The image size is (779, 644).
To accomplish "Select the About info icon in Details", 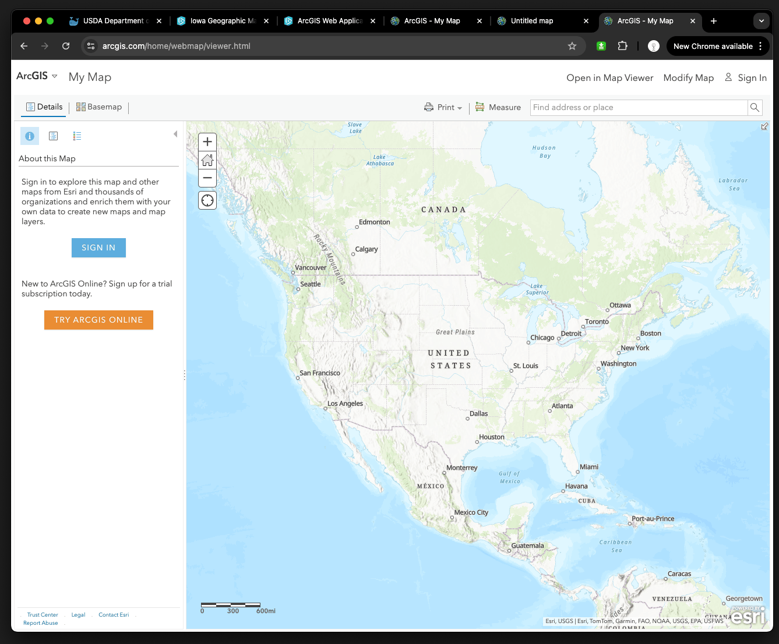I will click(x=30, y=136).
